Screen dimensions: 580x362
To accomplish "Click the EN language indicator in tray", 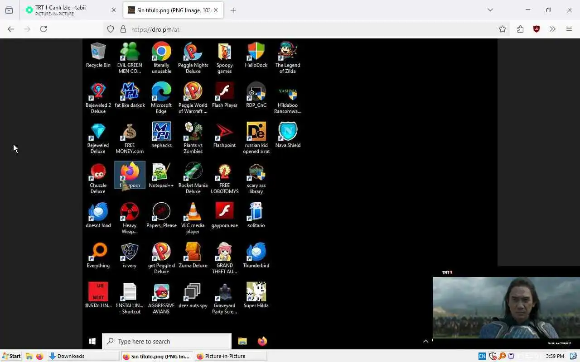I will [x=482, y=356].
